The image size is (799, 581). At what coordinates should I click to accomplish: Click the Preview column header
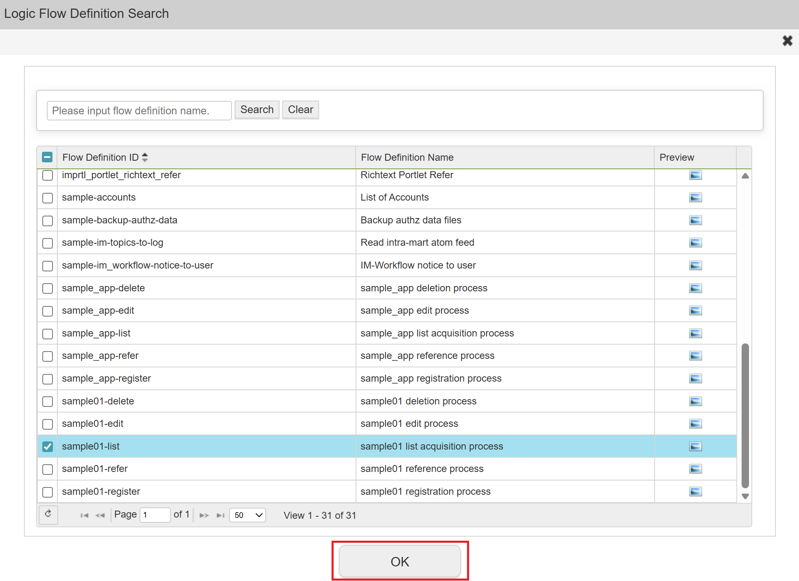(677, 157)
